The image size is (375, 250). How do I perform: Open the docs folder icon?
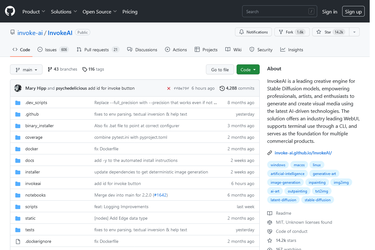(x=18, y=160)
